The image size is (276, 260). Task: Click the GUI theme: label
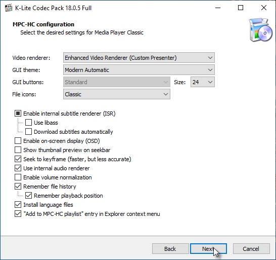(x=26, y=70)
